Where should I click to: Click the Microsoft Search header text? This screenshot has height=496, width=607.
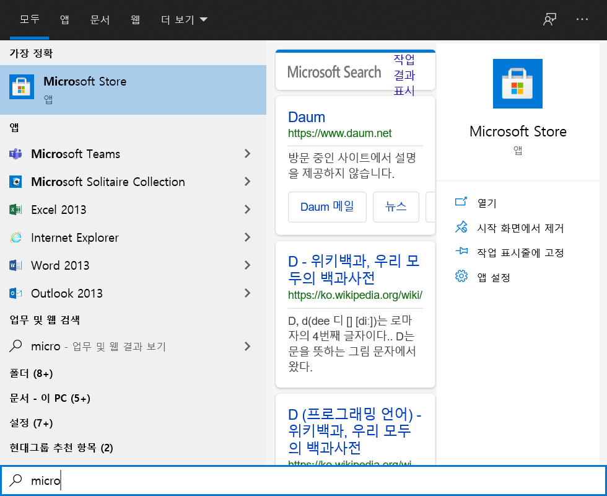tap(334, 72)
